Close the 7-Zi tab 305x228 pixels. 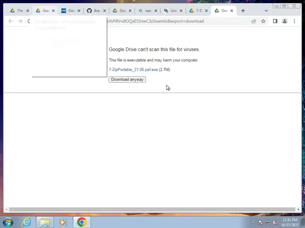pyautogui.click(x=206, y=11)
